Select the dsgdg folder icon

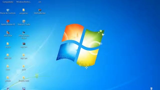point(8,44)
